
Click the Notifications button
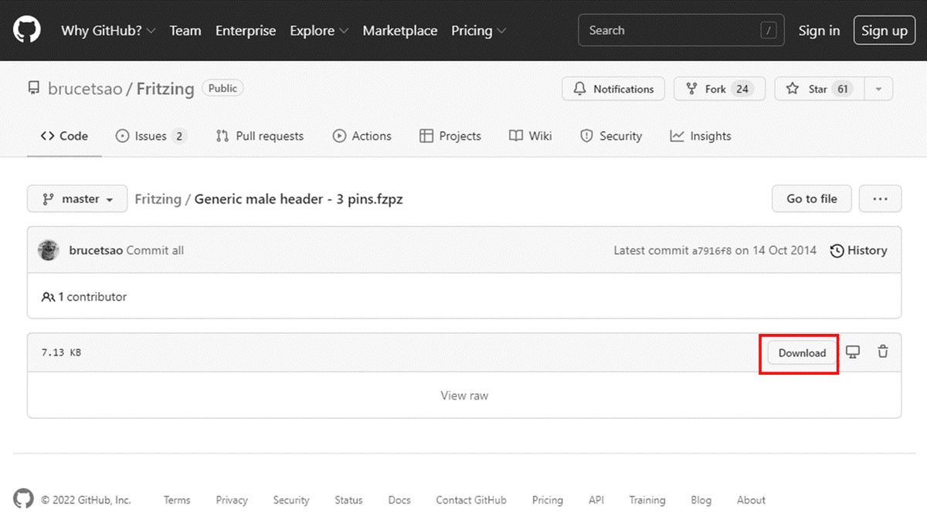(613, 89)
